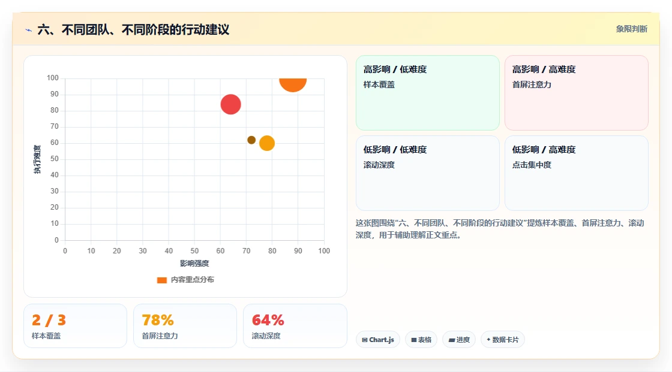Click the icon inside the 进度 chip

click(x=452, y=340)
